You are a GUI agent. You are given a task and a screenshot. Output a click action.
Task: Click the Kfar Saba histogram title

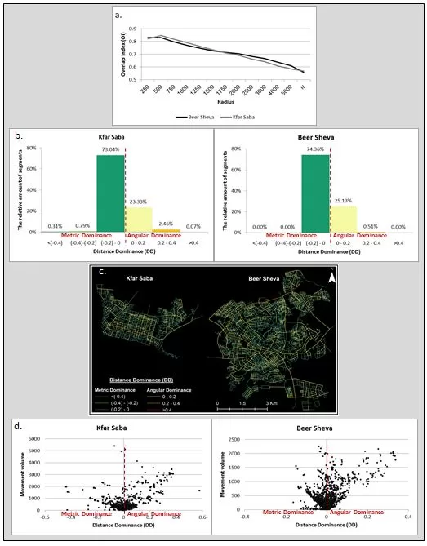[x=111, y=137]
